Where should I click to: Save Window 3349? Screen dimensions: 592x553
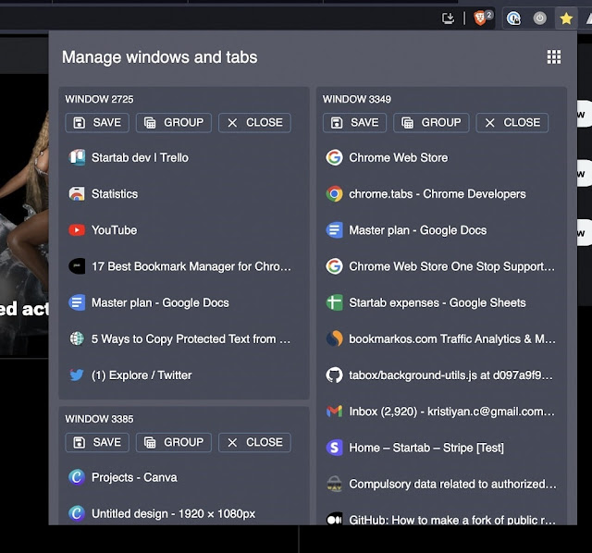(x=354, y=123)
